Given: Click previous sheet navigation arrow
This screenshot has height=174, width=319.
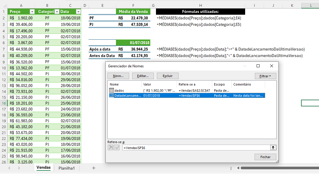Looking at the screenshot, I should click(x=9, y=168).
